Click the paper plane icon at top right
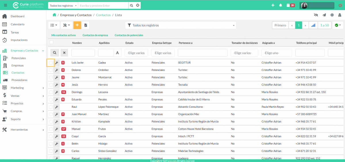 (324, 15)
